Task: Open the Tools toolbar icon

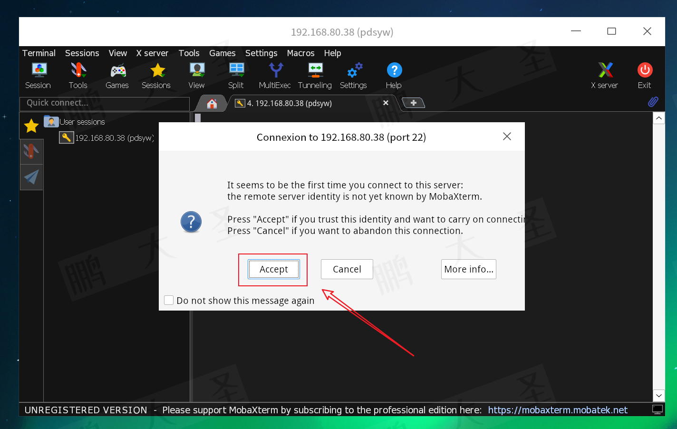Action: (x=78, y=76)
